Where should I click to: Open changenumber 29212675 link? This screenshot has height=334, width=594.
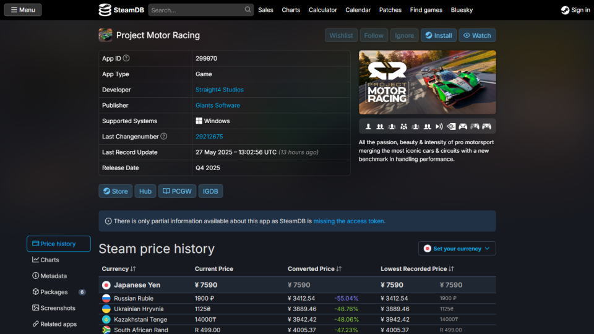tap(209, 136)
